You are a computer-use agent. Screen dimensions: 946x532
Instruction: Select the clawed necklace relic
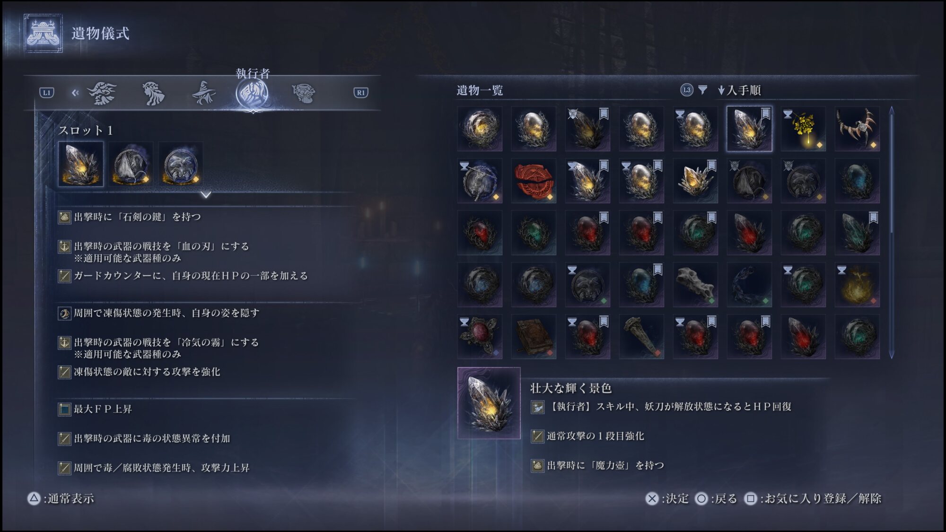(x=857, y=129)
